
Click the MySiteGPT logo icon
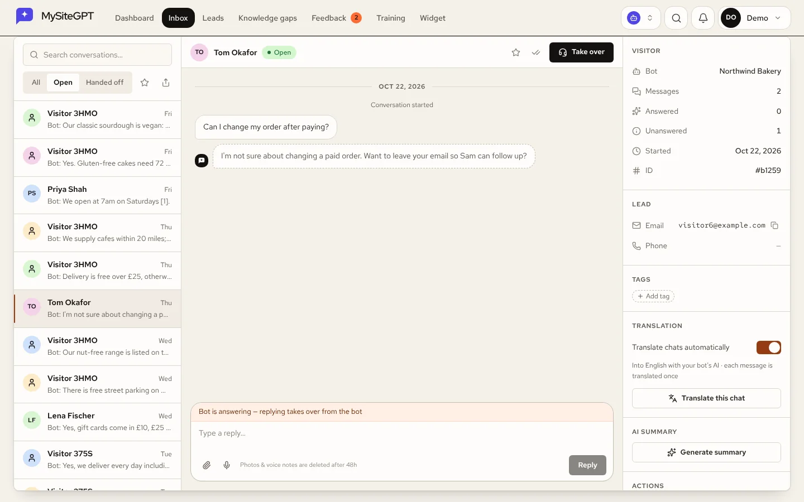point(25,16)
